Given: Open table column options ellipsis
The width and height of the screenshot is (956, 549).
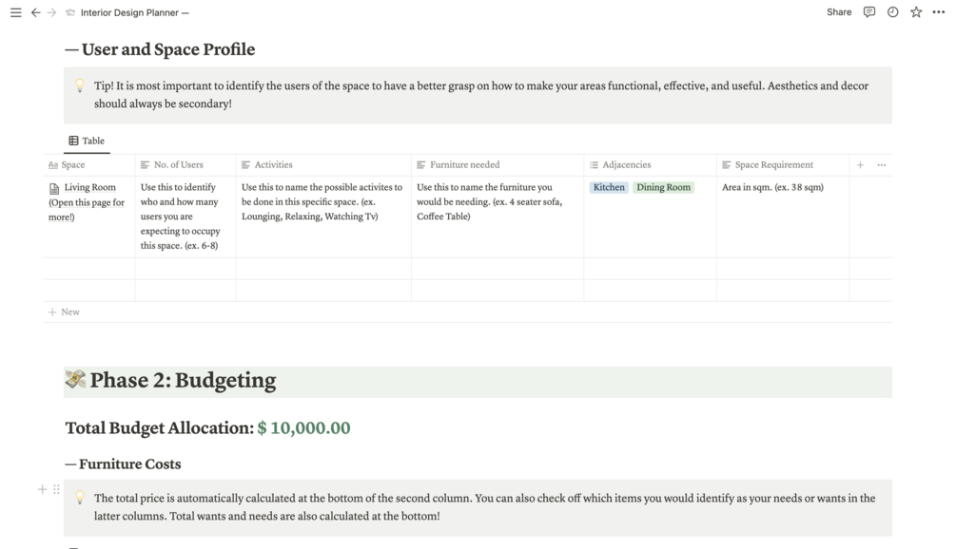Looking at the screenshot, I should (882, 165).
